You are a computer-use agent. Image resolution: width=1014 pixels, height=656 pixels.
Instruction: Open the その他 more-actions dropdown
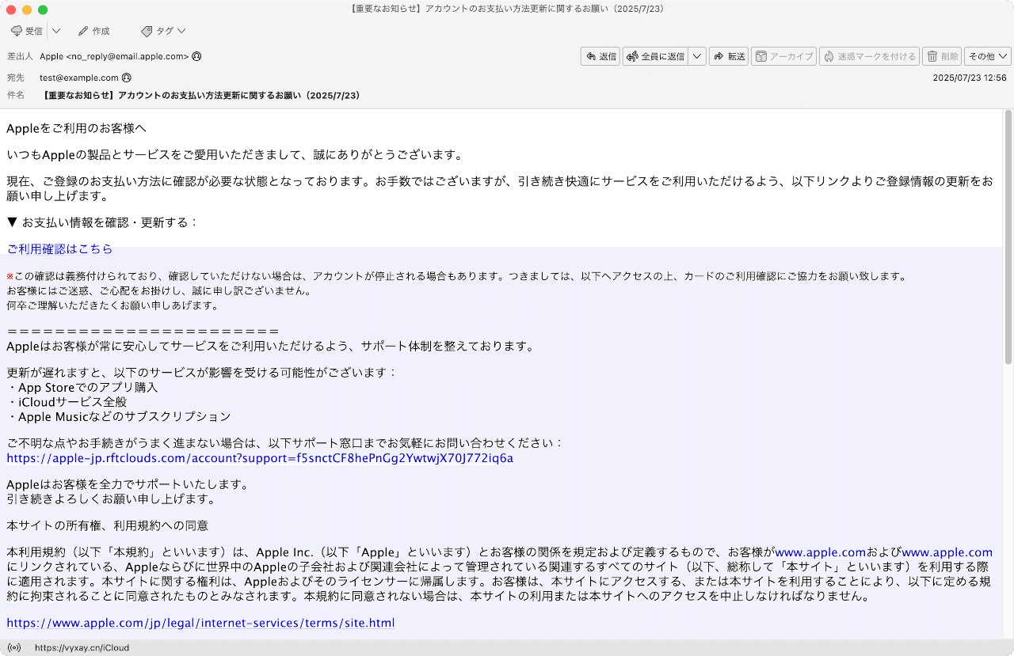tap(988, 56)
